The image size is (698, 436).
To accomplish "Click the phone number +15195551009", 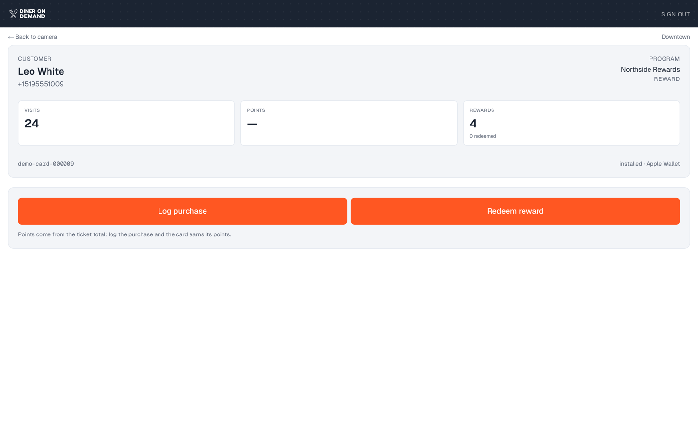I will click(x=41, y=84).
